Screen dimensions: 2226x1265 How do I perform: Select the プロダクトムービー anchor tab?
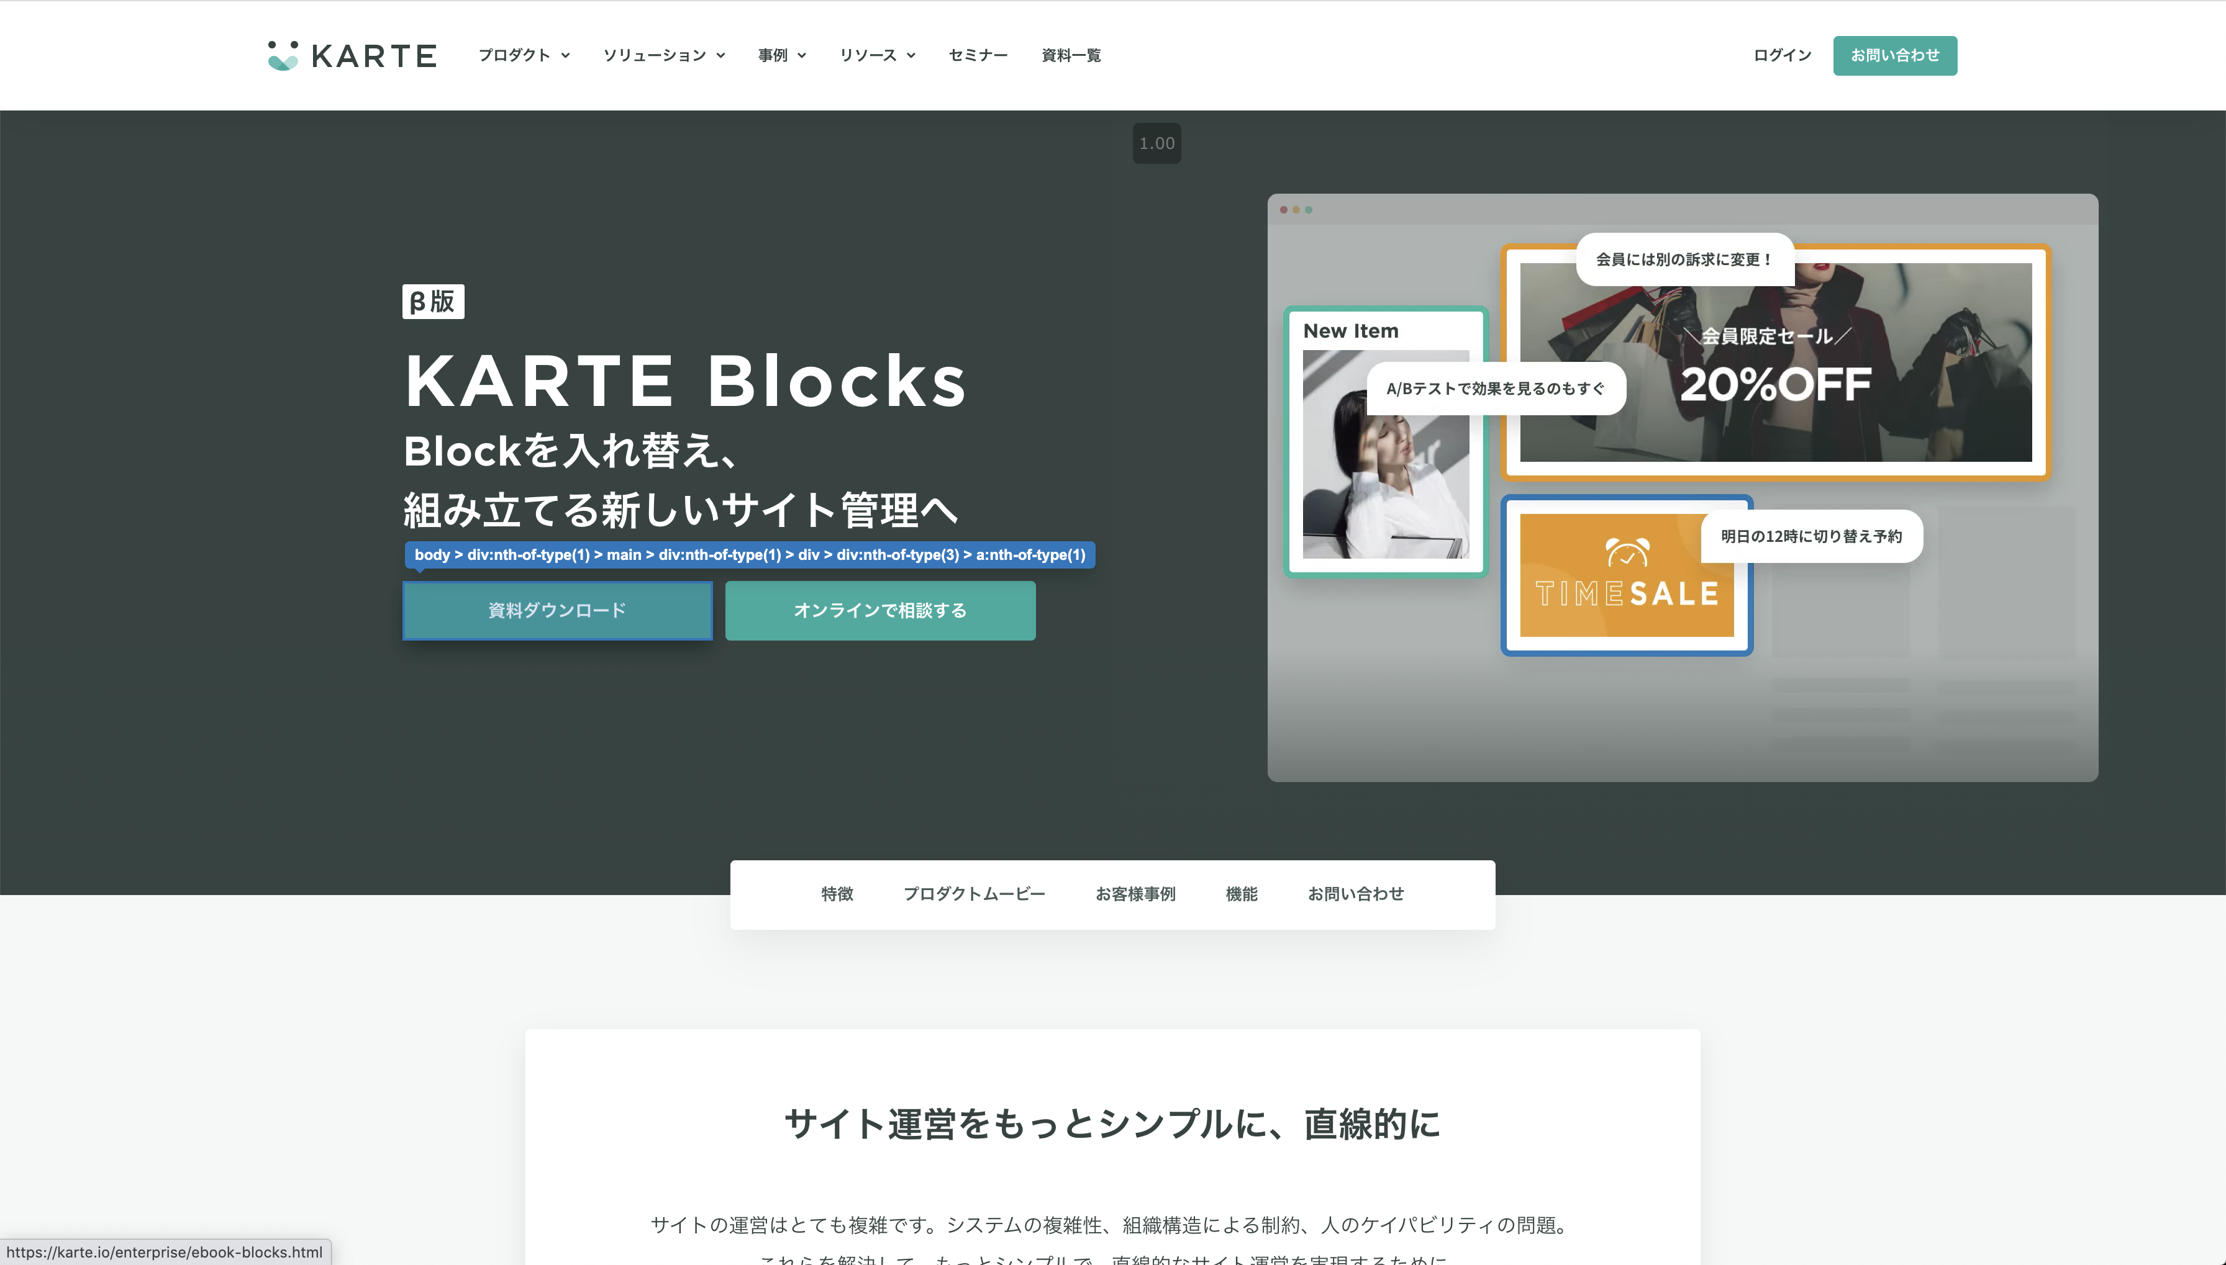(x=973, y=894)
